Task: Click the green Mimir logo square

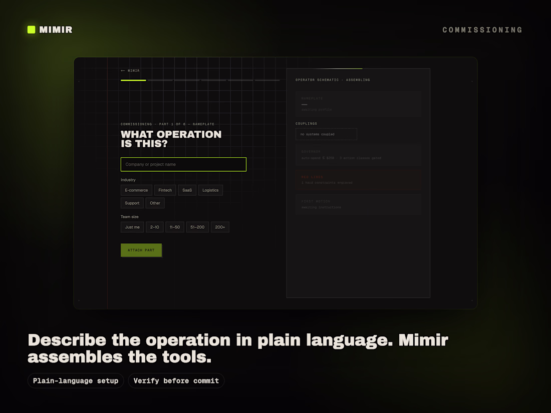Action: coord(31,30)
